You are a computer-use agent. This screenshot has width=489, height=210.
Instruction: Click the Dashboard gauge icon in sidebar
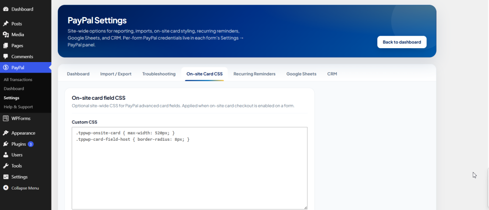click(6, 9)
